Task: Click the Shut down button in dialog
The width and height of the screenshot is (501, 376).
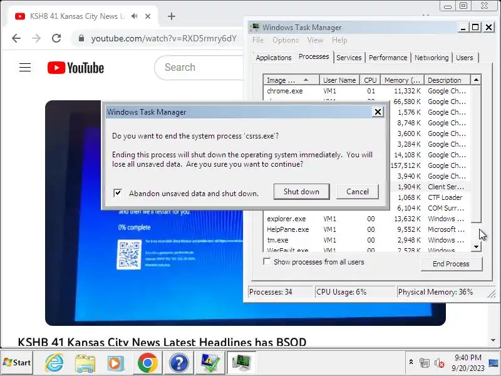Action: 301,192
